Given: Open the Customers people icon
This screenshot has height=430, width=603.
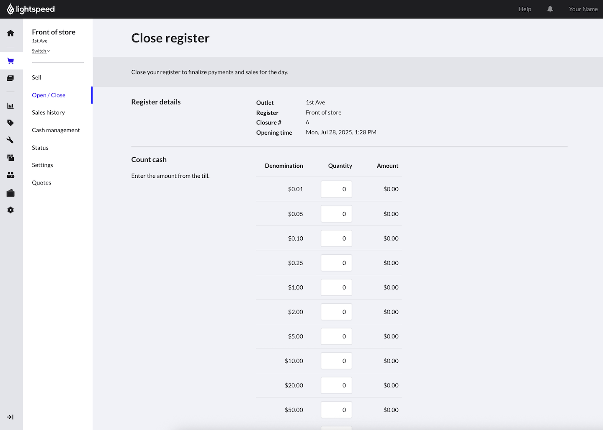Looking at the screenshot, I should pos(10,175).
